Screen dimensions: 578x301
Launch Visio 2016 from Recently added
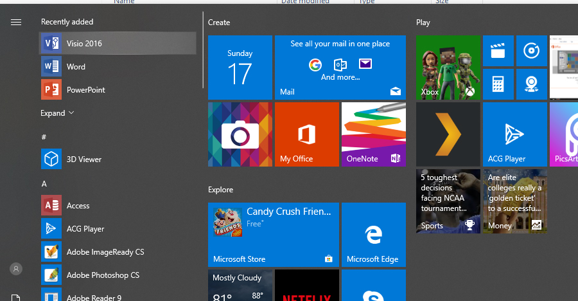point(118,43)
